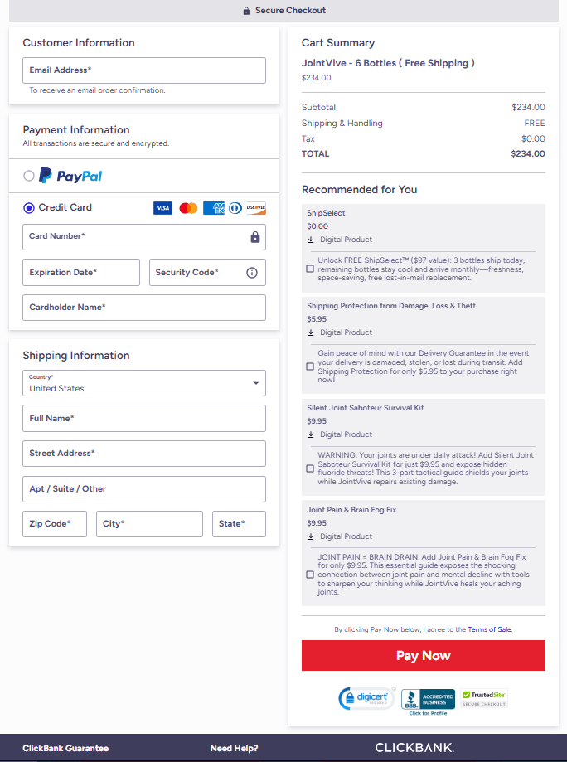
Task: Open the Country dropdown
Action: (x=143, y=382)
